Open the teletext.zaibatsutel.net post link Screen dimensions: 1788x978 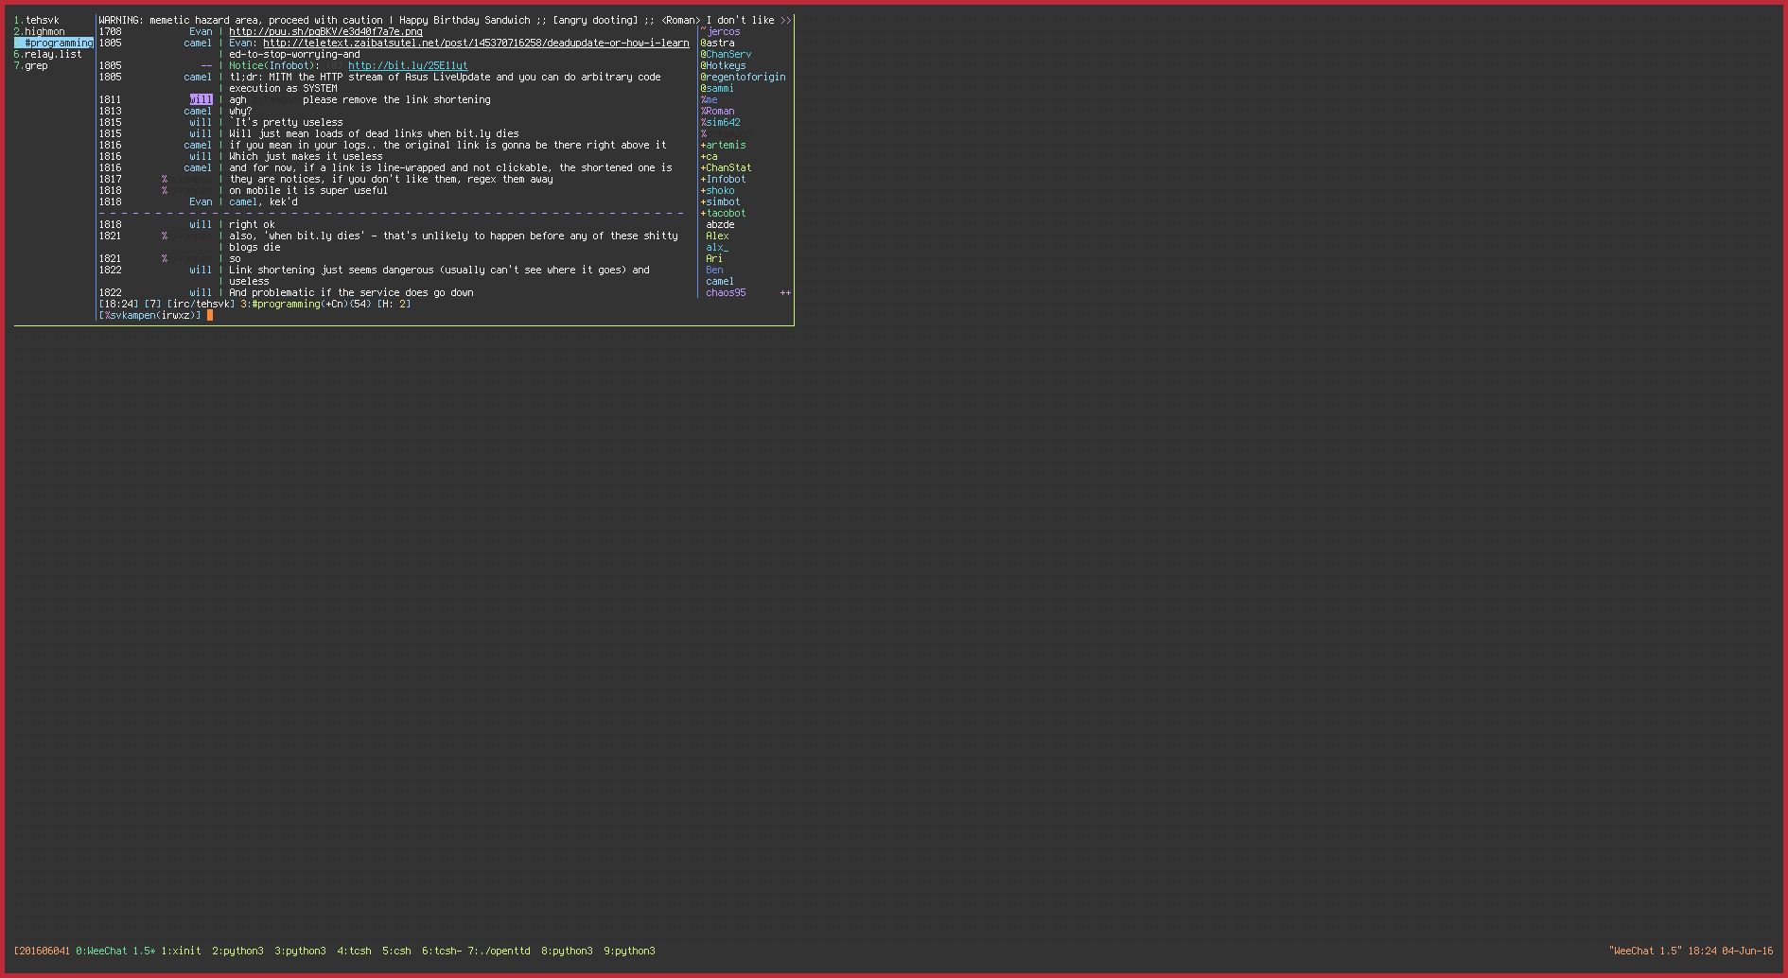pyautogui.click(x=475, y=43)
